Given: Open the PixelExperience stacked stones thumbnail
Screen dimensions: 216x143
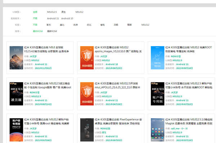Looking at the screenshot, I should pos(87,130).
